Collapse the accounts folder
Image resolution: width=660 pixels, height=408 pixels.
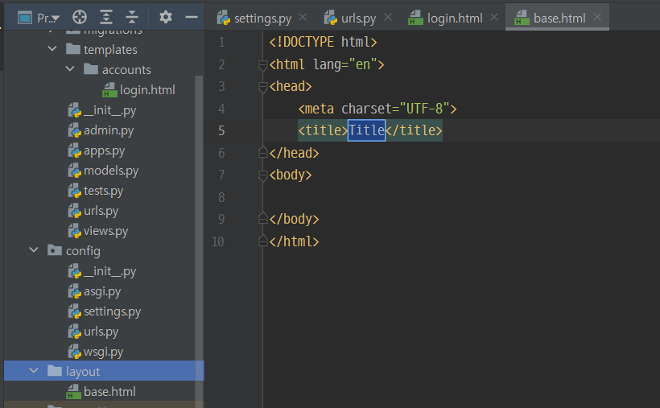(x=70, y=68)
